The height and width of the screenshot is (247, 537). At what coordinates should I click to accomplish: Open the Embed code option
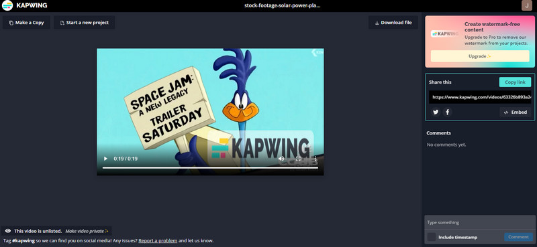[x=515, y=112]
